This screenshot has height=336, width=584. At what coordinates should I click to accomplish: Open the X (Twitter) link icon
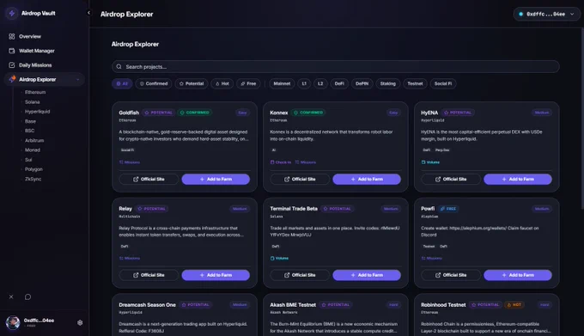pos(11,296)
